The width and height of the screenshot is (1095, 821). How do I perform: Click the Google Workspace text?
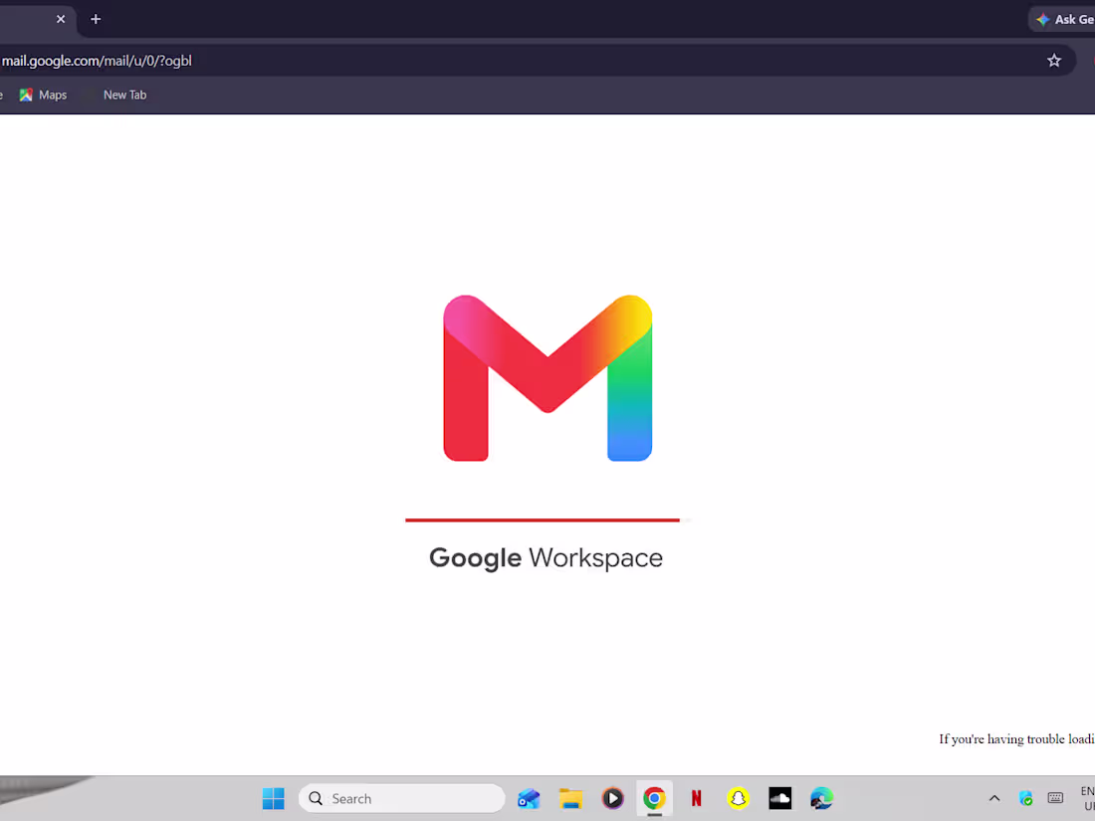pos(547,558)
